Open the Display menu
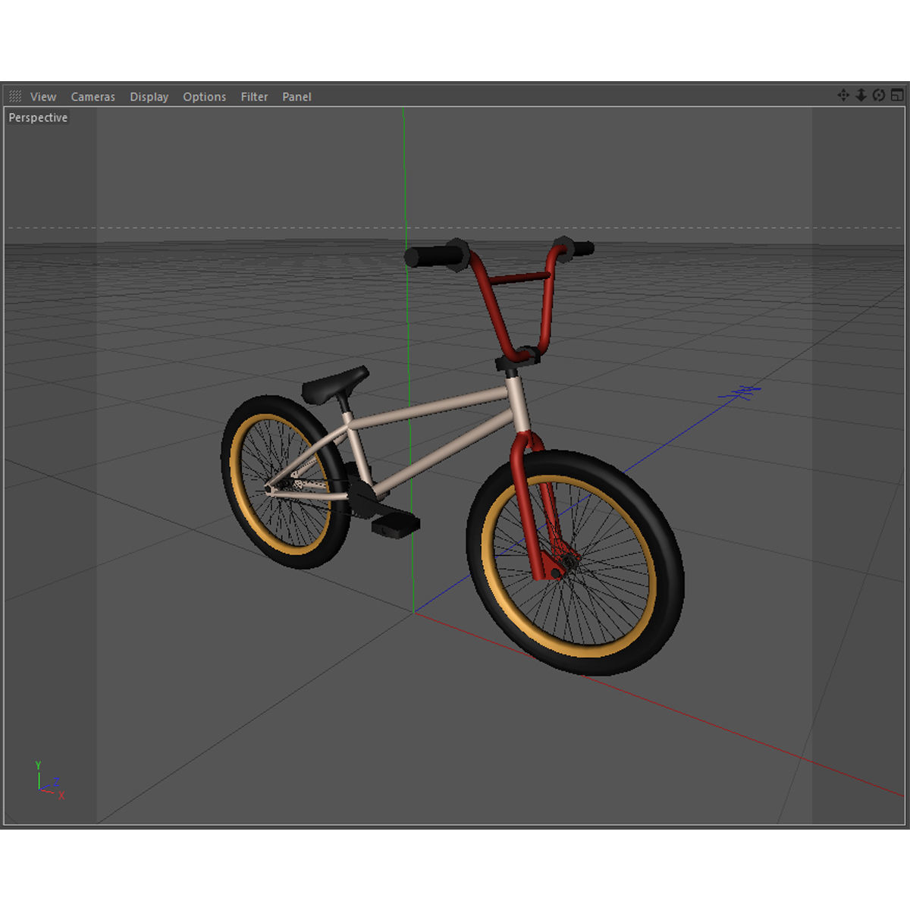This screenshot has height=910, width=910. point(149,96)
